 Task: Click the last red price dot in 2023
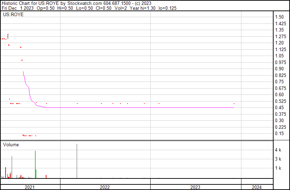click(x=234, y=104)
